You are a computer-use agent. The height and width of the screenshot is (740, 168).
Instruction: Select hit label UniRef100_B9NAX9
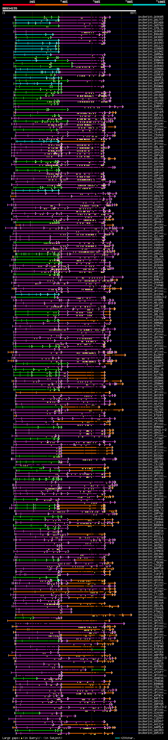point(151,60)
